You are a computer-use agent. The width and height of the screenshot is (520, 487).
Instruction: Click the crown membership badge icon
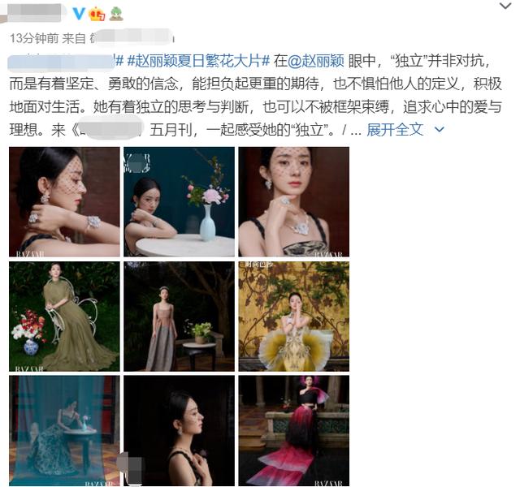(97, 14)
